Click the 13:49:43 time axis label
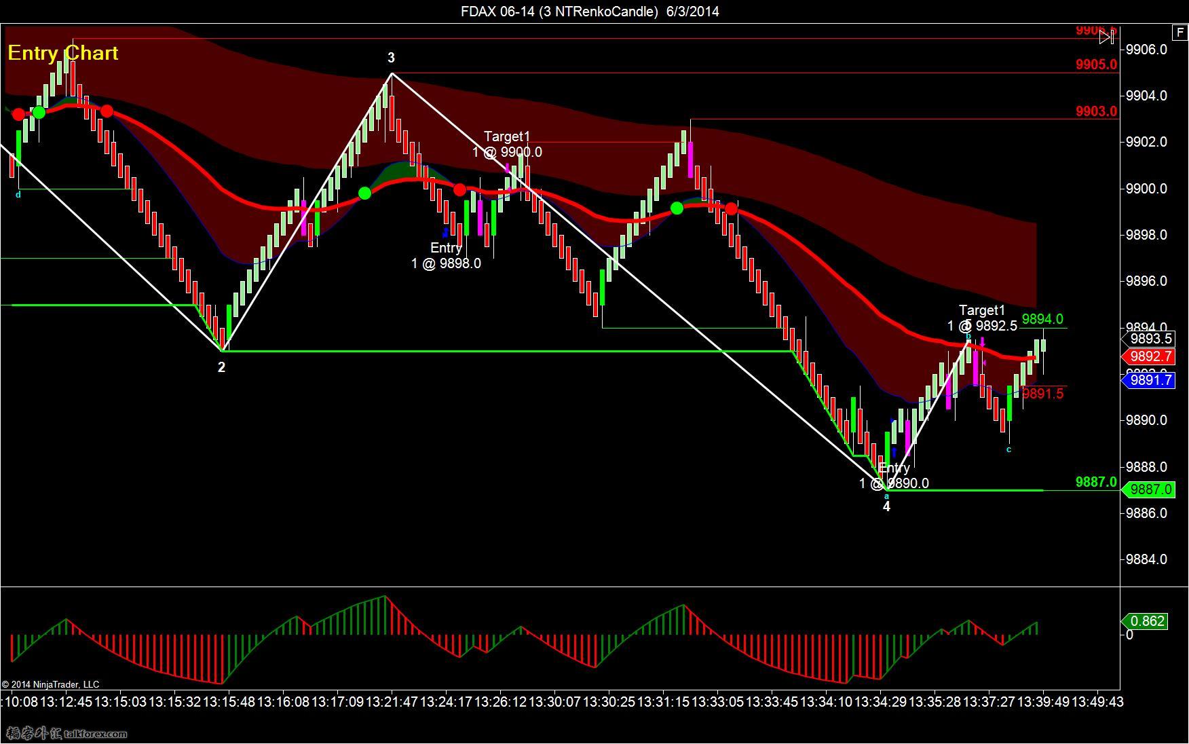Image resolution: width=1189 pixels, height=744 pixels. [x=1097, y=701]
